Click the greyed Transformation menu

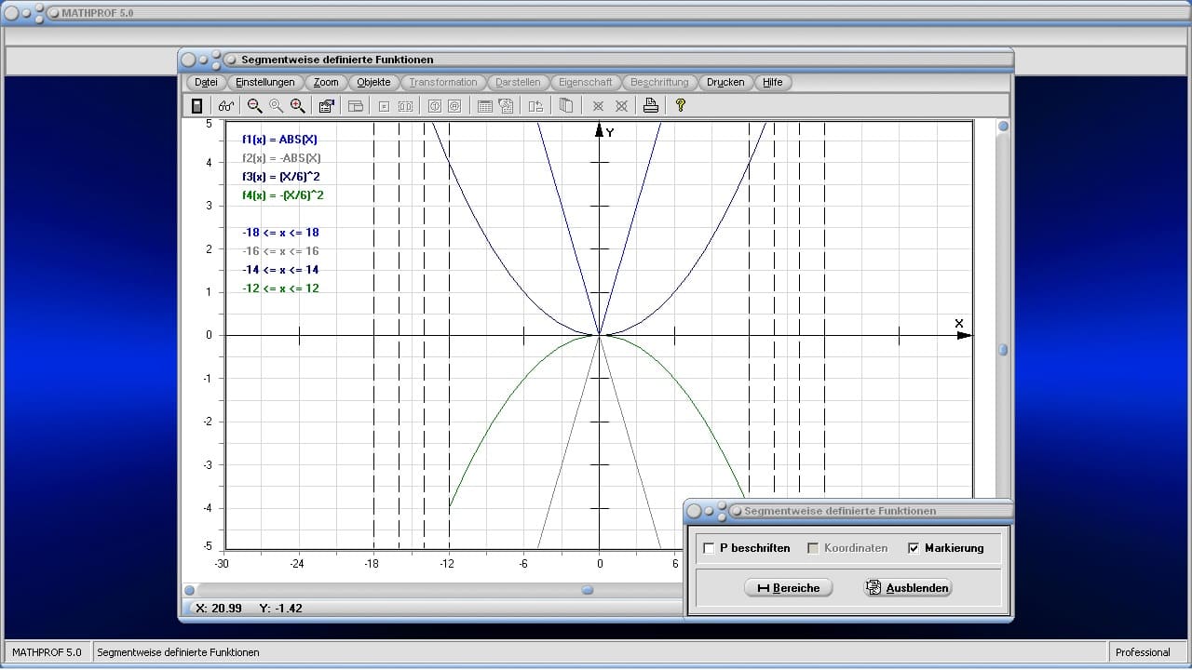point(443,82)
